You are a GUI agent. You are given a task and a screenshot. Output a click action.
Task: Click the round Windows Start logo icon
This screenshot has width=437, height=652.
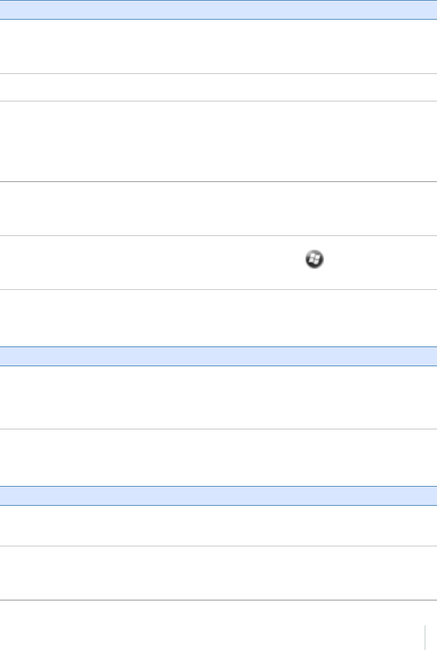314,259
